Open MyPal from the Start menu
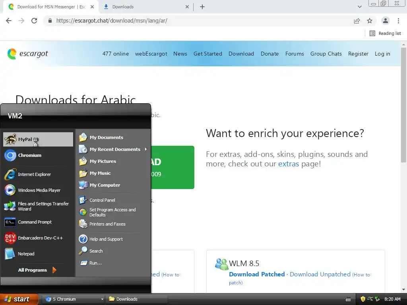 point(38,139)
